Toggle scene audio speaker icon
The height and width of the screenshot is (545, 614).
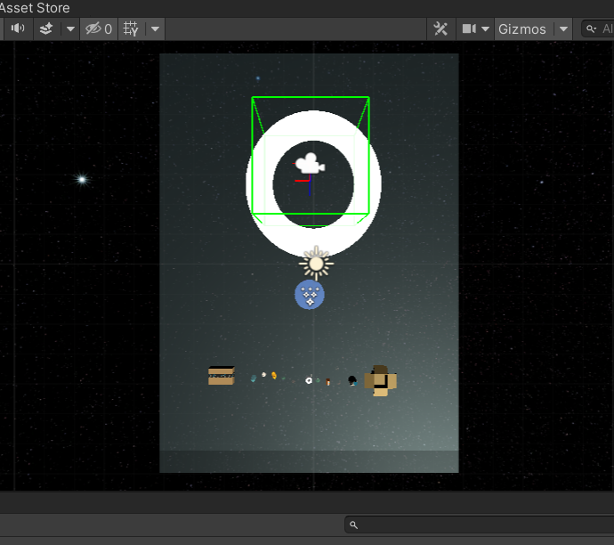coord(18,28)
